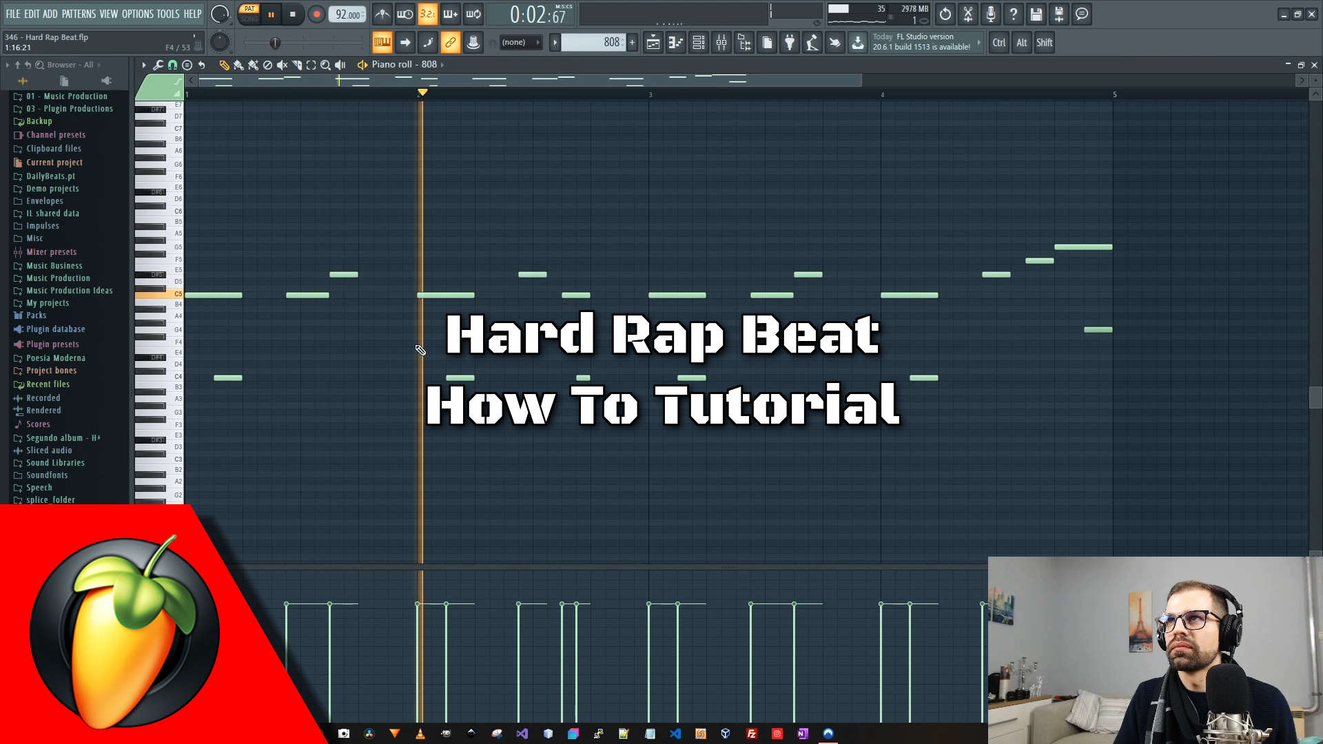The height and width of the screenshot is (744, 1323).
Task: Open the Playlist panel icon
Action: (x=653, y=43)
